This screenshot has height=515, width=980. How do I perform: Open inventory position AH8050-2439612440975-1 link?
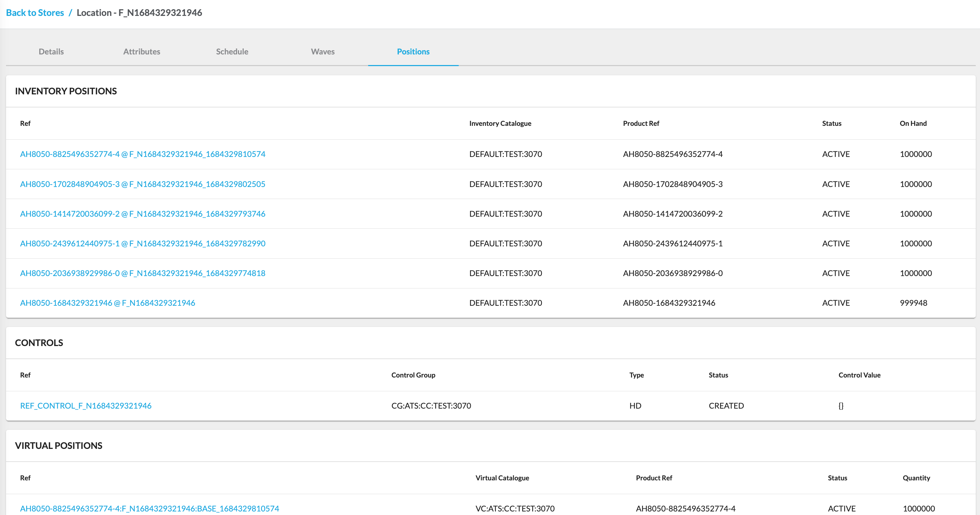pos(143,244)
